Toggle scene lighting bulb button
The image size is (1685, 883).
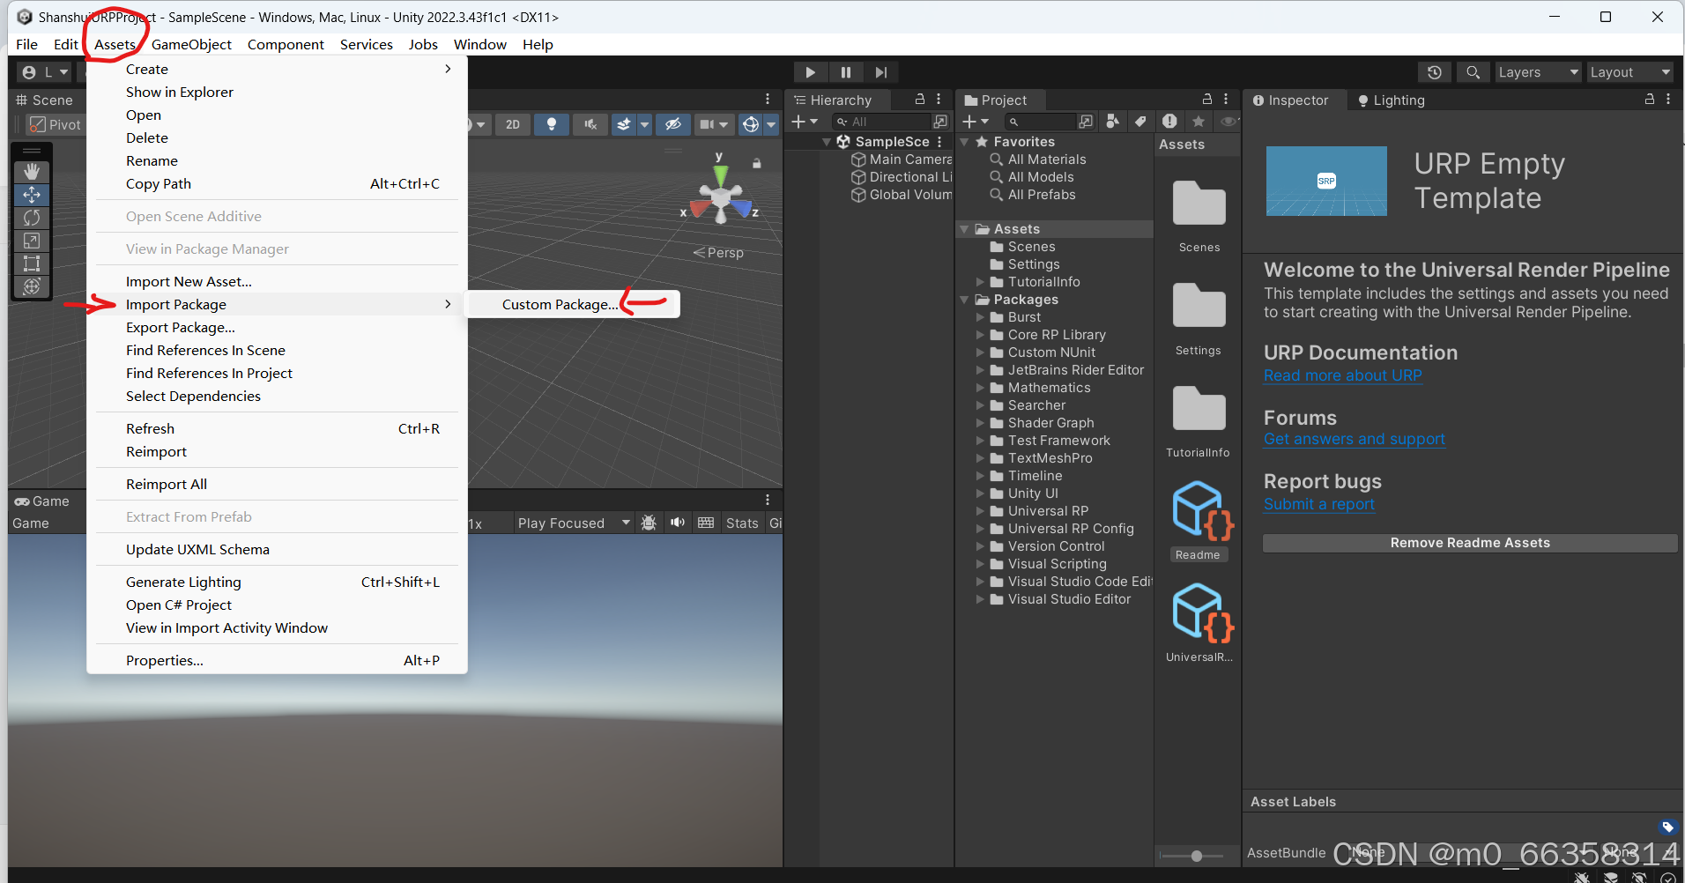tap(552, 124)
